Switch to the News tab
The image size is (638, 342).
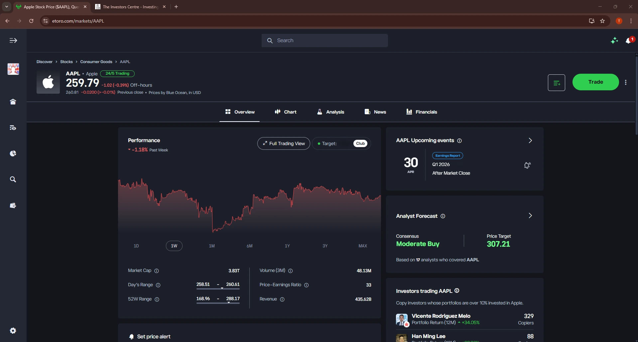pyautogui.click(x=375, y=112)
